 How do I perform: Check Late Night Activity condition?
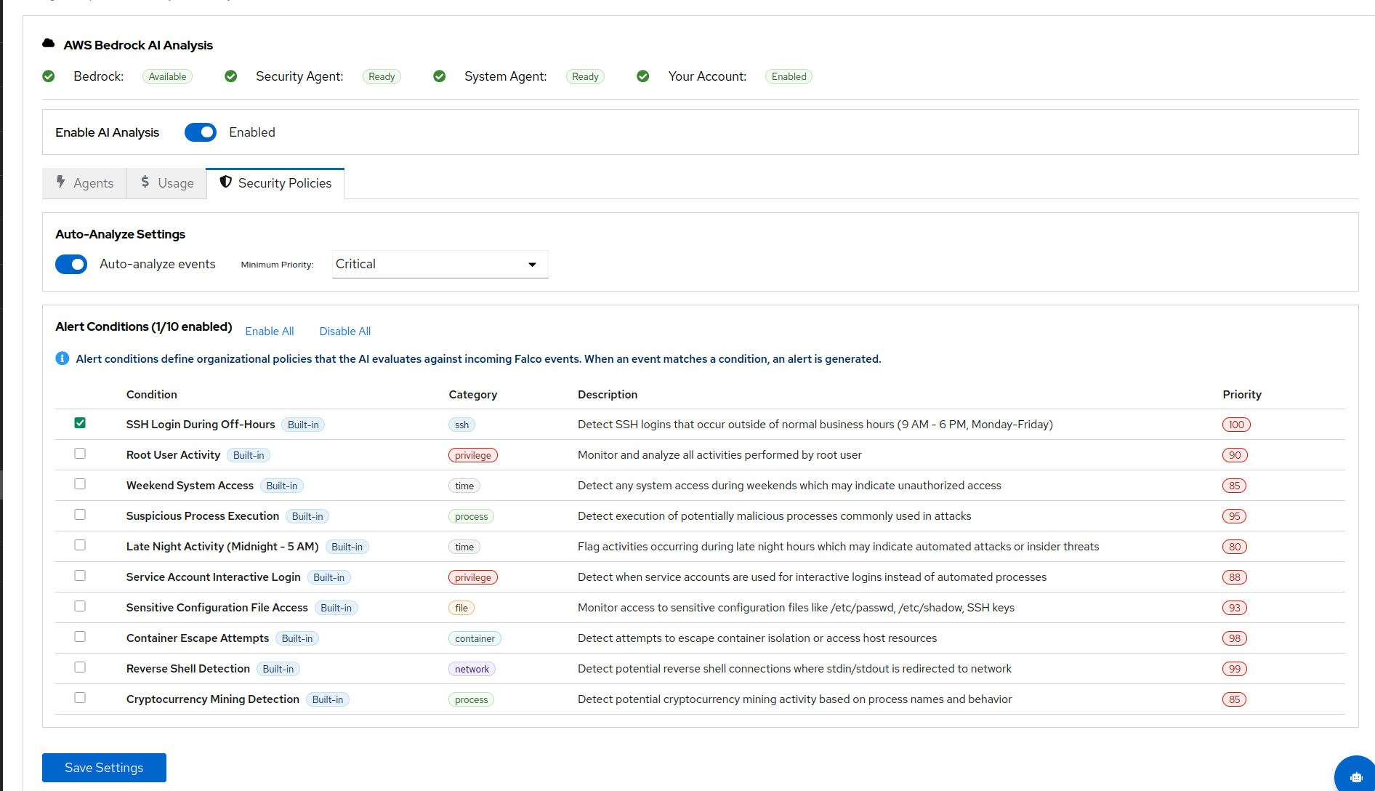click(80, 545)
